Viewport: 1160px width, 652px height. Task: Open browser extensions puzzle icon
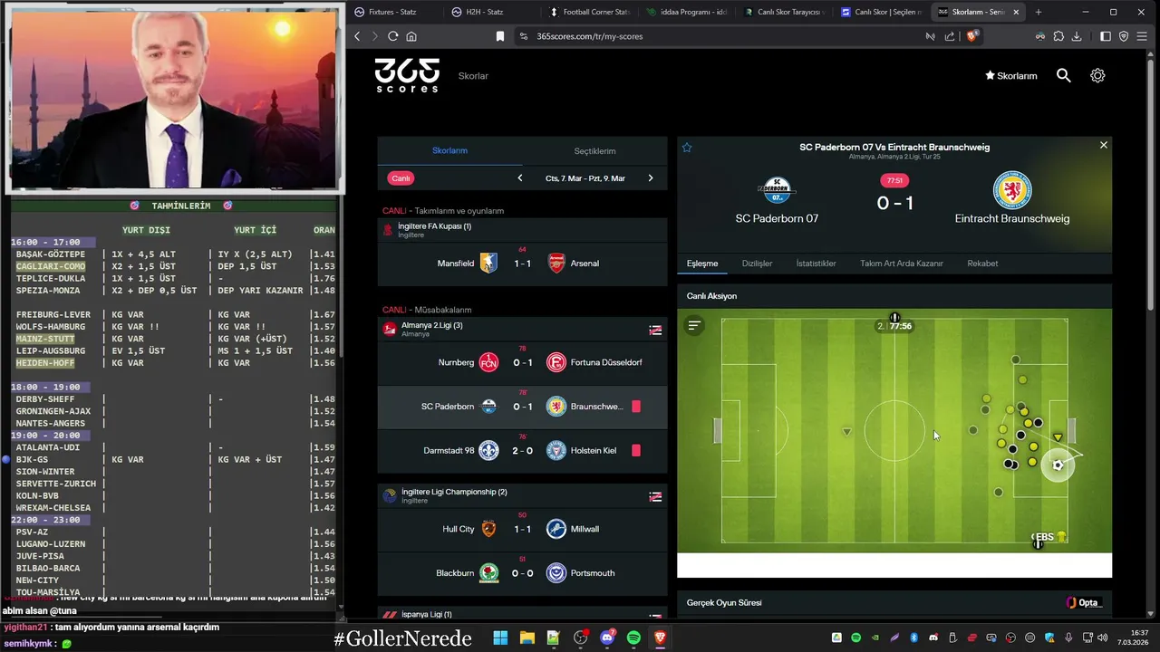click(x=1058, y=36)
